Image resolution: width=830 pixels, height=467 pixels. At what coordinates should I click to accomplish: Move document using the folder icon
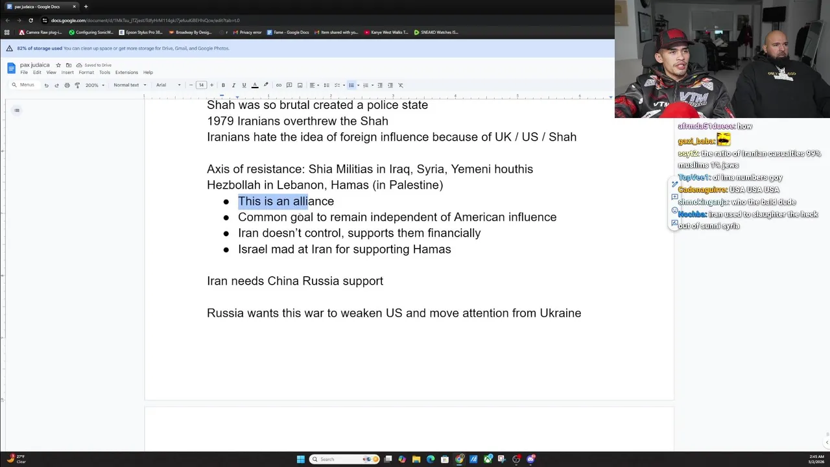[x=68, y=65]
